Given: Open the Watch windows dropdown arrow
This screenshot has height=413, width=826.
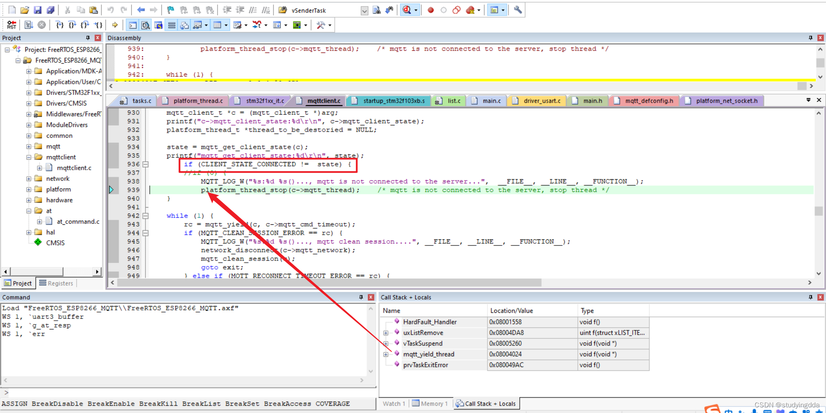Looking at the screenshot, I should click(206, 25).
